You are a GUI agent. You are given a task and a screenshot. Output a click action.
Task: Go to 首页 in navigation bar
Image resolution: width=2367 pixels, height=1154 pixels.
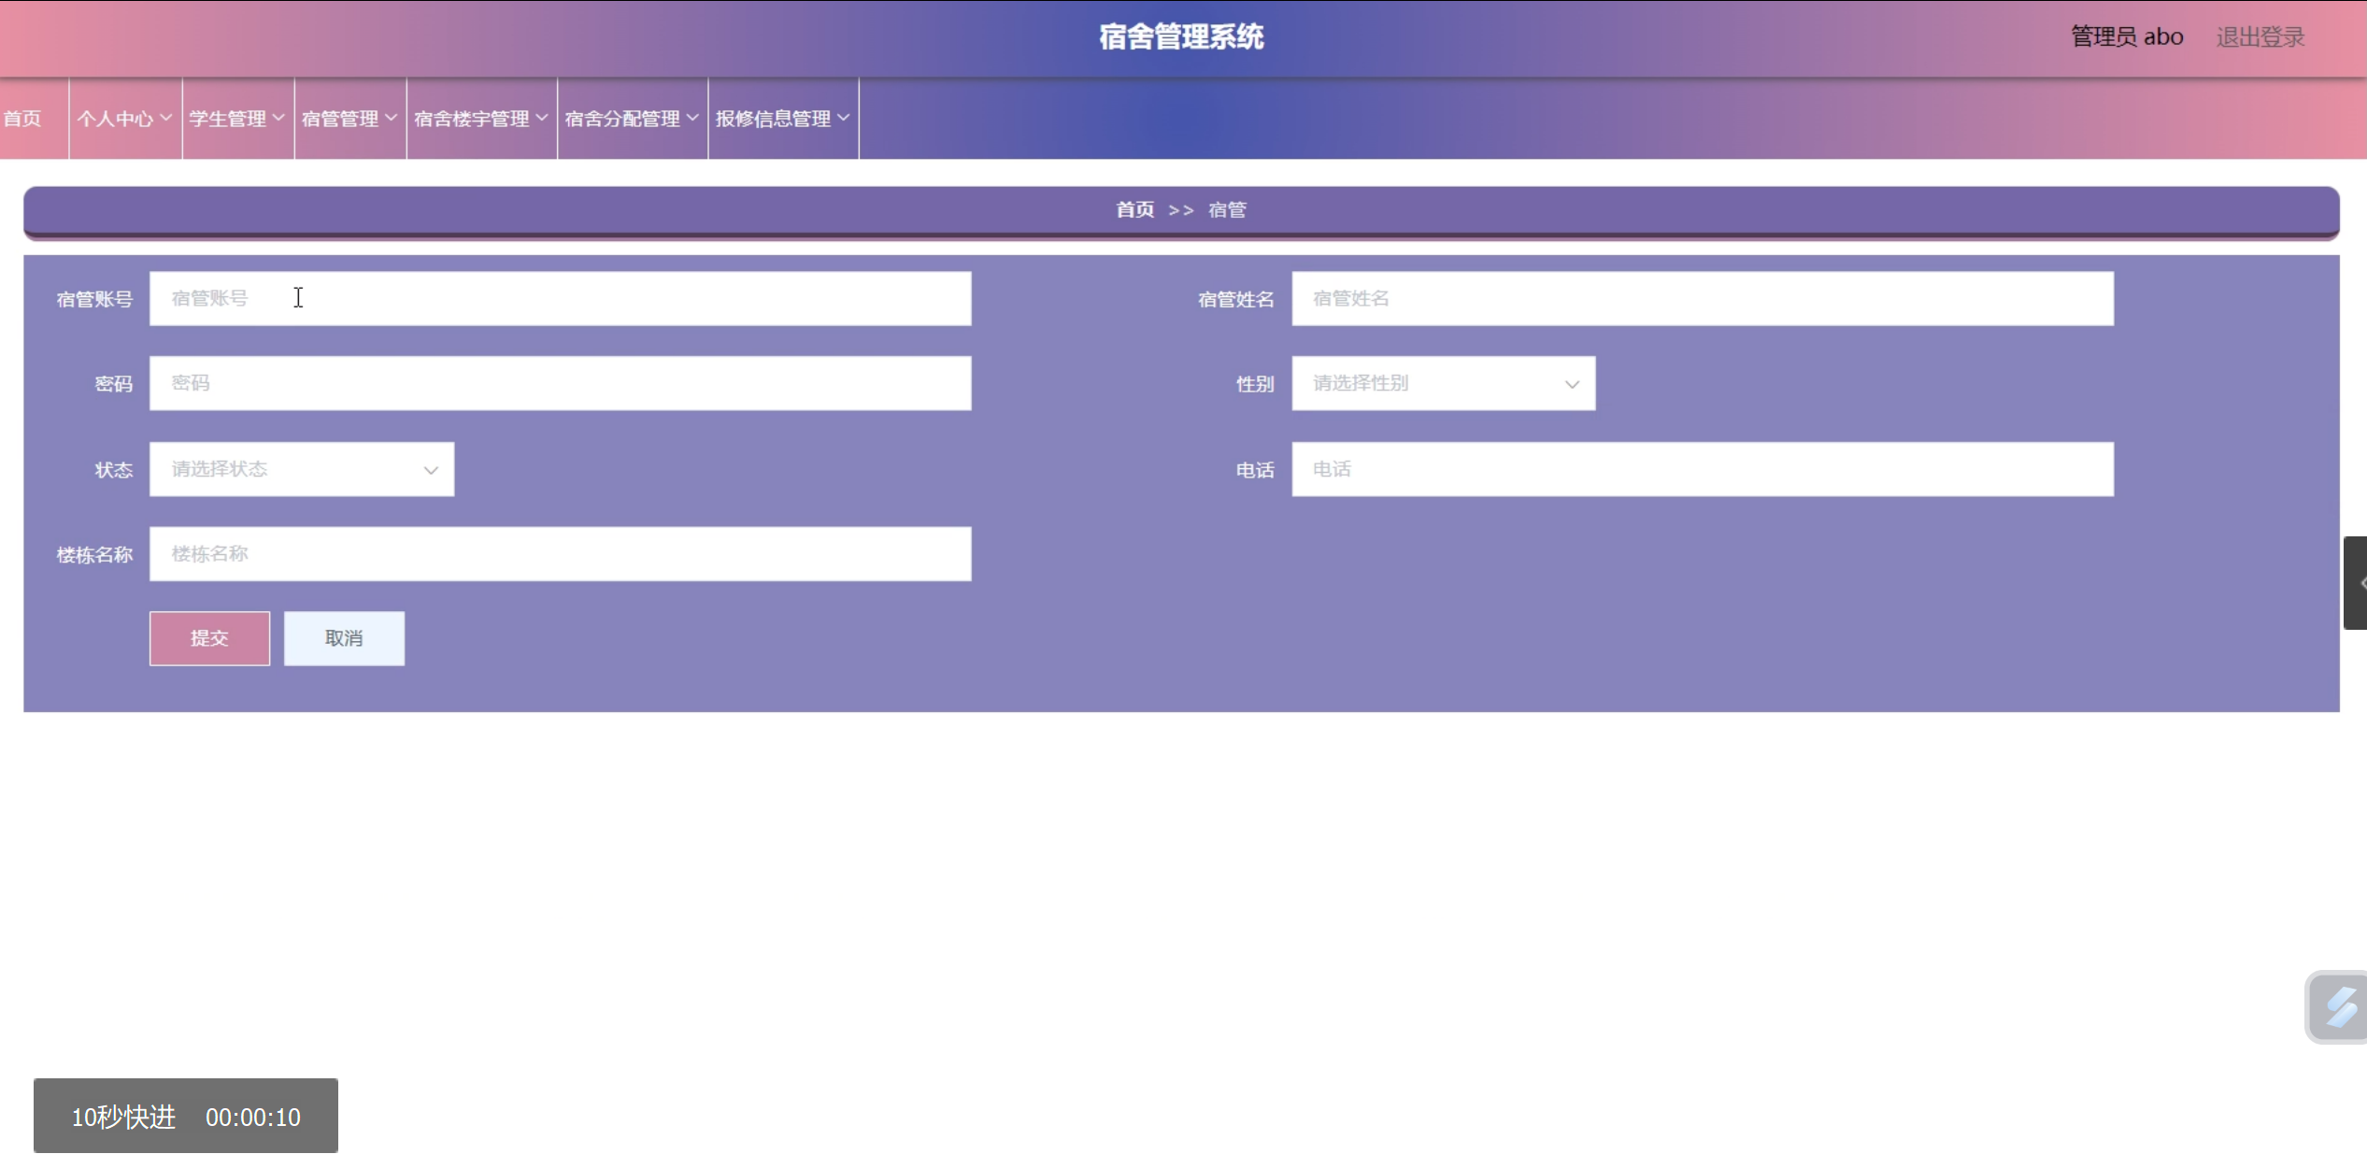click(23, 119)
